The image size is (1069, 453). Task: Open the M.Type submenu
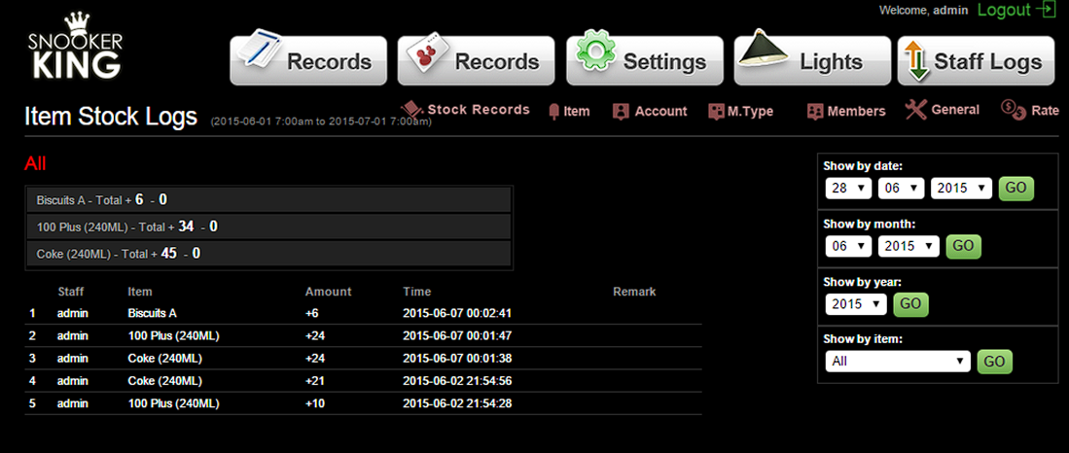(740, 111)
